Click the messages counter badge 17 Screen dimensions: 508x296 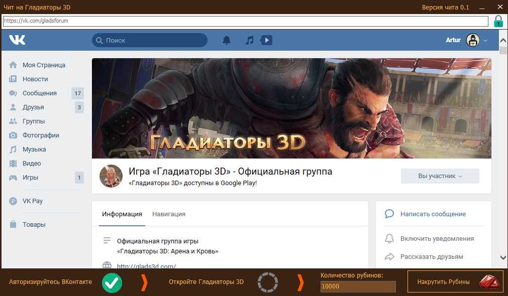click(x=78, y=93)
